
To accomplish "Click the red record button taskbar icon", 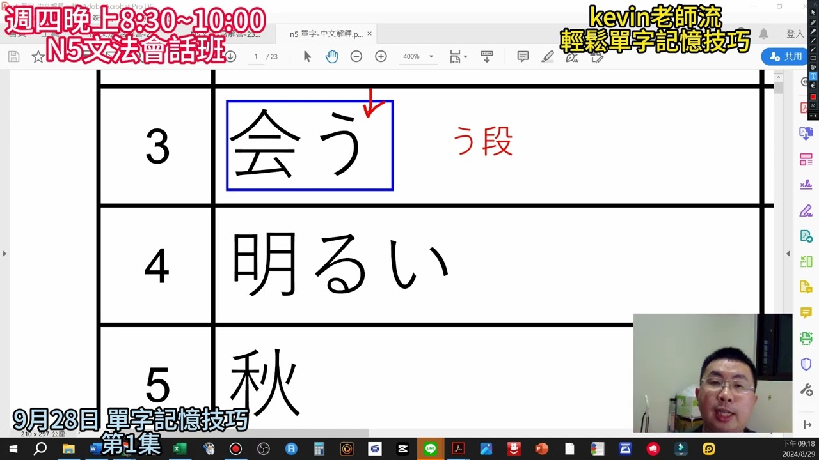I will point(235,448).
